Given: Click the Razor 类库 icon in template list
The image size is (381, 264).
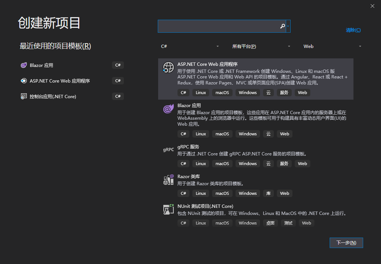Looking at the screenshot, I should click(169, 180).
